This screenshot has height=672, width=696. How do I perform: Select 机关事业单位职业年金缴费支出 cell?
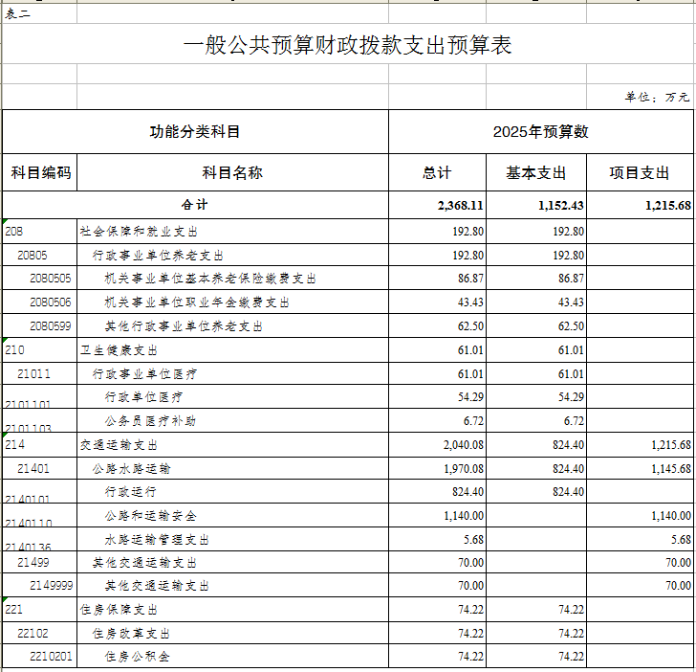(232, 302)
